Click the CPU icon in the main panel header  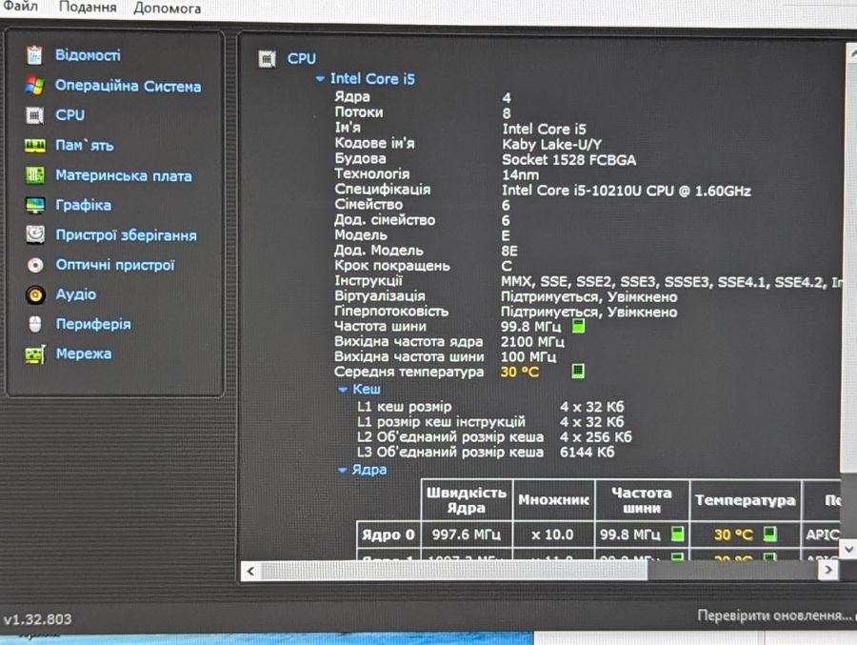[x=267, y=58]
